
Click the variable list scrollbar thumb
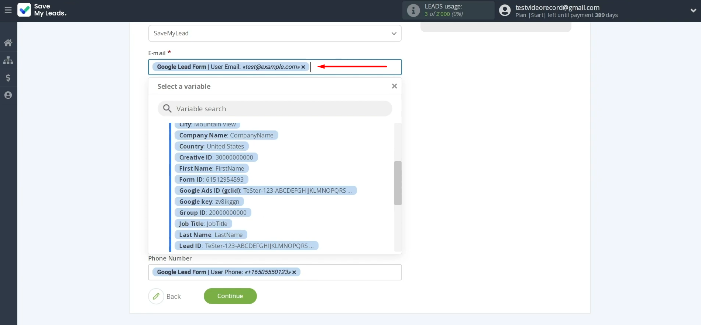pos(398,183)
